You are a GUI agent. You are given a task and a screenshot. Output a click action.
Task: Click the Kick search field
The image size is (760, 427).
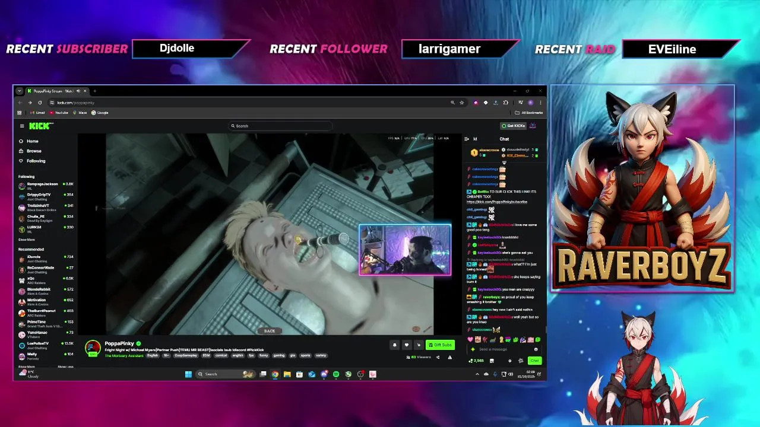pyautogui.click(x=280, y=126)
